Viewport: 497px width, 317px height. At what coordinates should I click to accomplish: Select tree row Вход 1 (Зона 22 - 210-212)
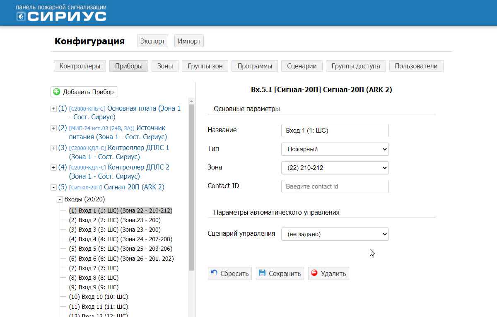point(121,211)
